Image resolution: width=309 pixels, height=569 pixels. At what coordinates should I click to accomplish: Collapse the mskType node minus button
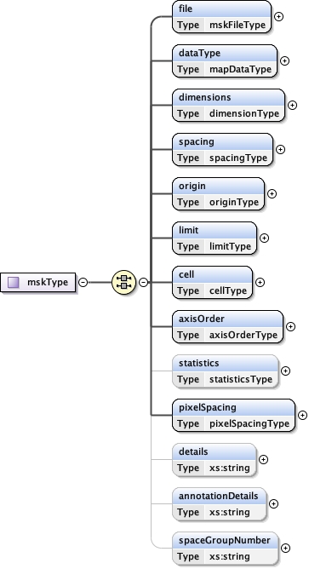[83, 282]
